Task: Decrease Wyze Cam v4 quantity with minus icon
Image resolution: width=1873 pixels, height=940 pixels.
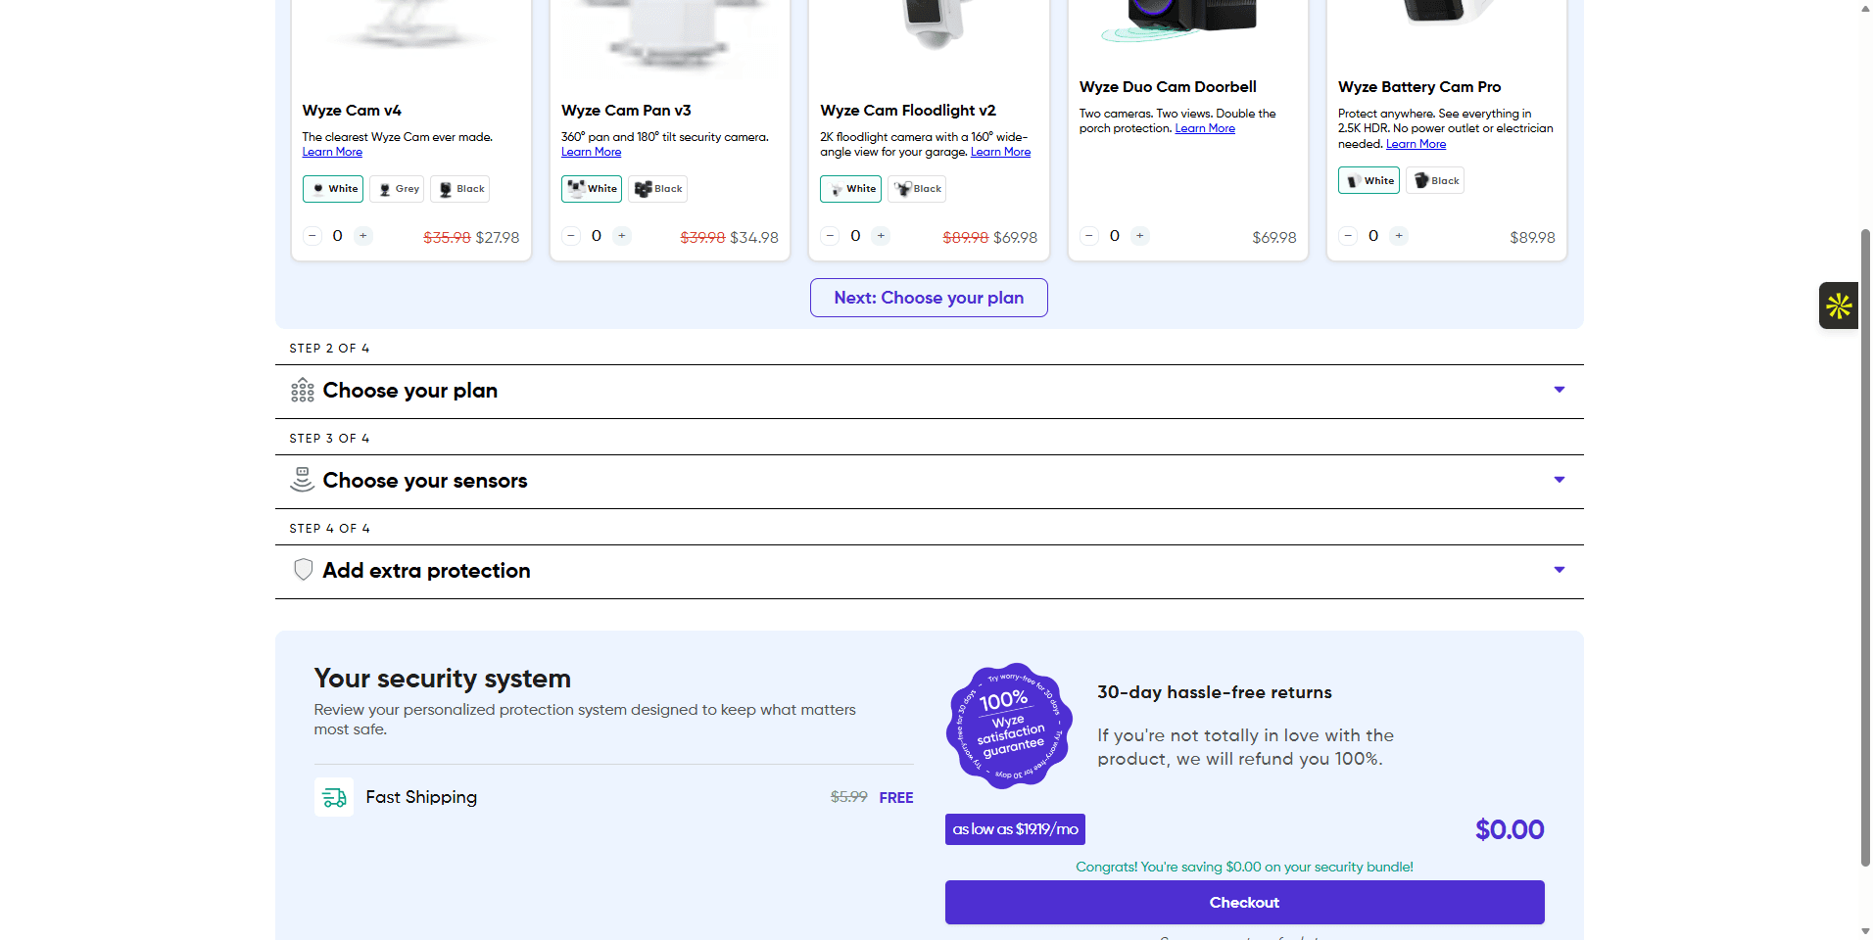Action: click(312, 236)
